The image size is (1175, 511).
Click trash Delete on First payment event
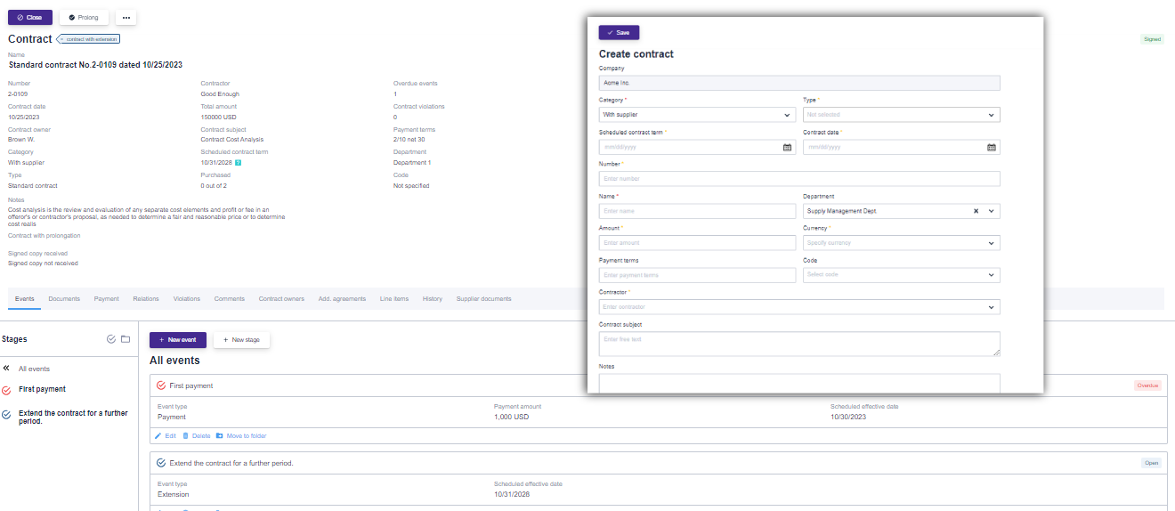[197, 436]
